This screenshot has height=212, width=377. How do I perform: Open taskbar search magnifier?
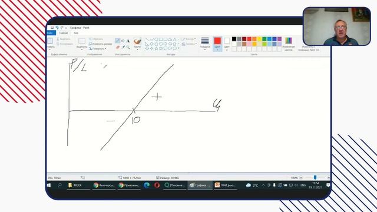[59, 185]
